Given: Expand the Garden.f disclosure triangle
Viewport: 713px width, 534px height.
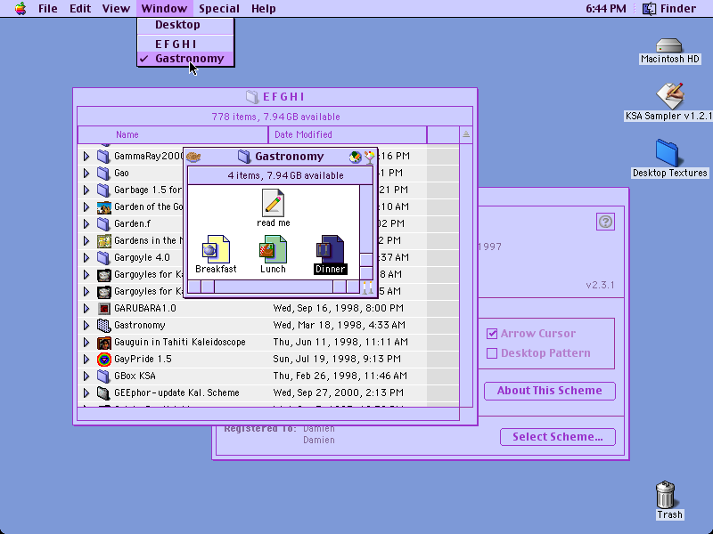Looking at the screenshot, I should [86, 224].
